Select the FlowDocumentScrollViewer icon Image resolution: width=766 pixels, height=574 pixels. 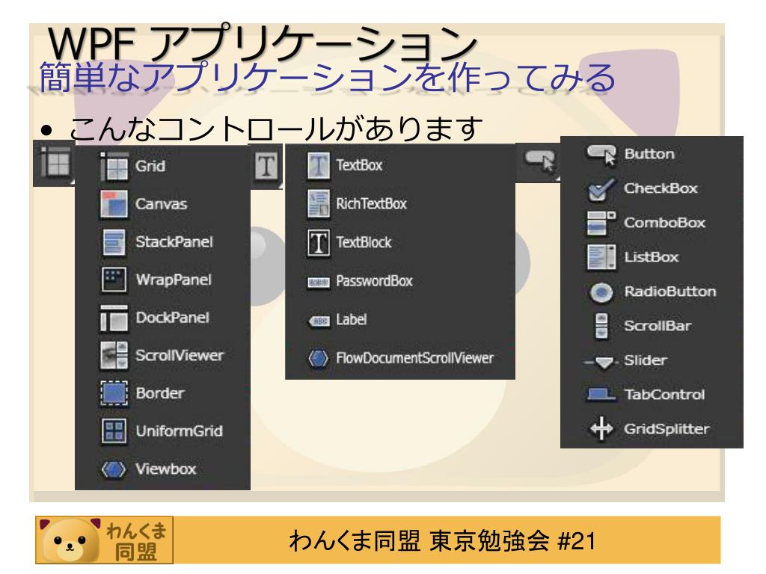[319, 359]
